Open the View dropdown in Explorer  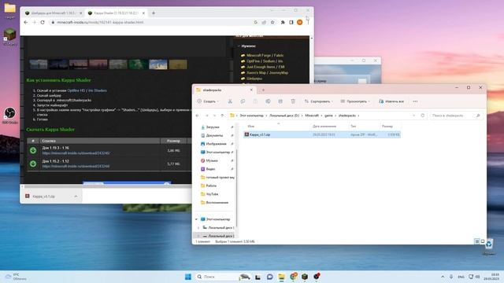355,101
